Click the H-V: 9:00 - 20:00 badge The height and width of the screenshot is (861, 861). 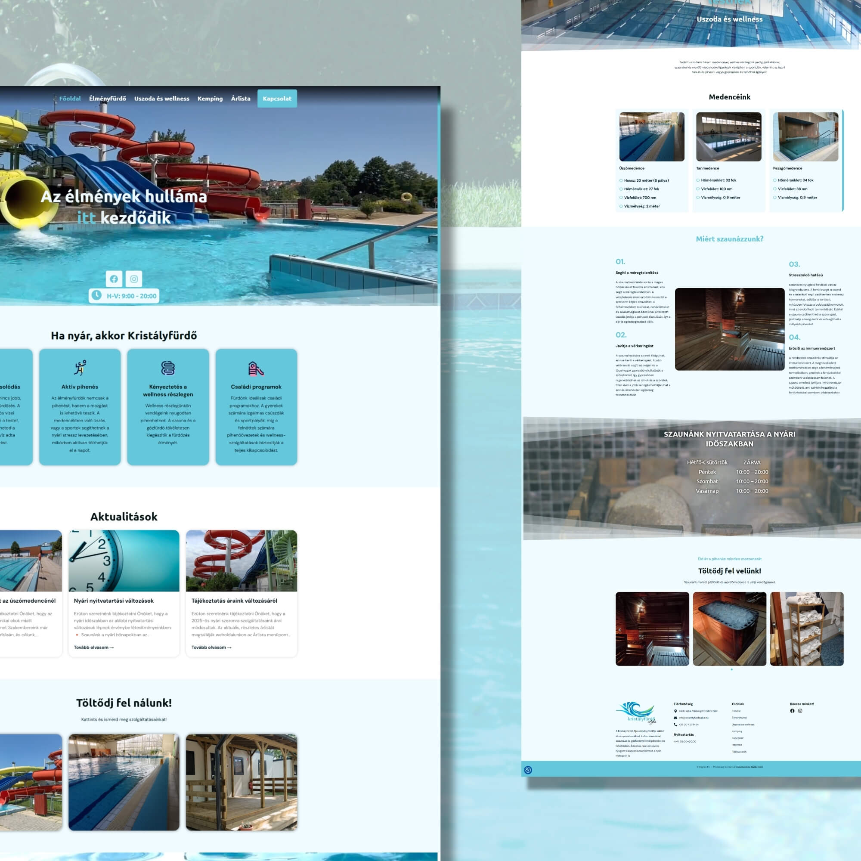[124, 296]
